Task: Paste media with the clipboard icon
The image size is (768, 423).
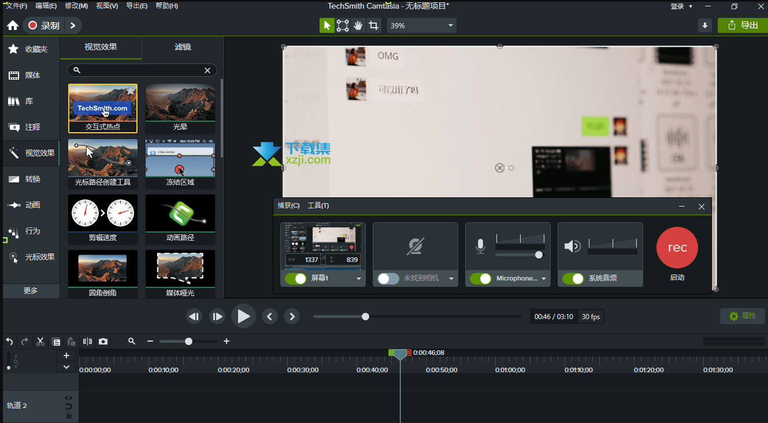Action: (71, 342)
